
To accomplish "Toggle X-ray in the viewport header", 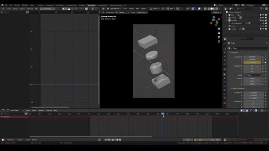I will pos(206,9).
